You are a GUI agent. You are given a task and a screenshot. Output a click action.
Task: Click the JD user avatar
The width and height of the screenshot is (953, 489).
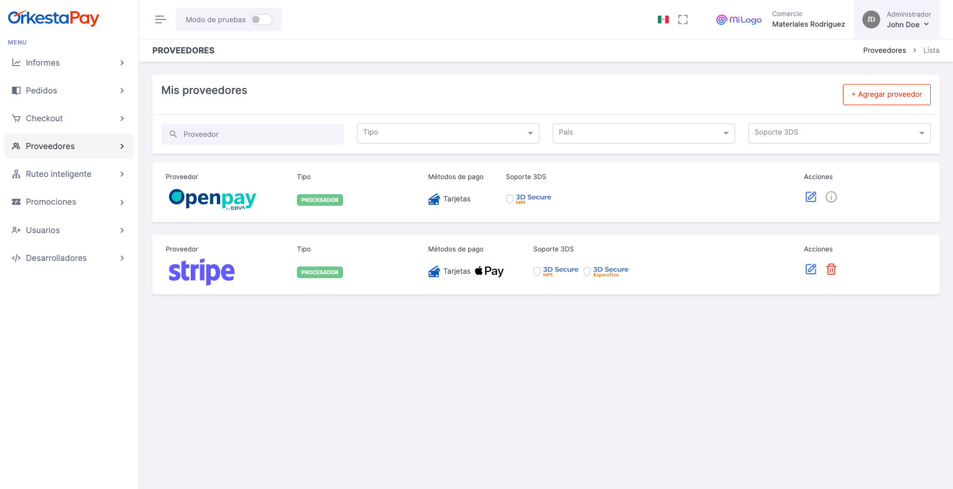[871, 19]
